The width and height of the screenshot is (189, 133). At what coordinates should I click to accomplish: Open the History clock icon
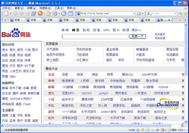pyautogui.click(x=64, y=13)
